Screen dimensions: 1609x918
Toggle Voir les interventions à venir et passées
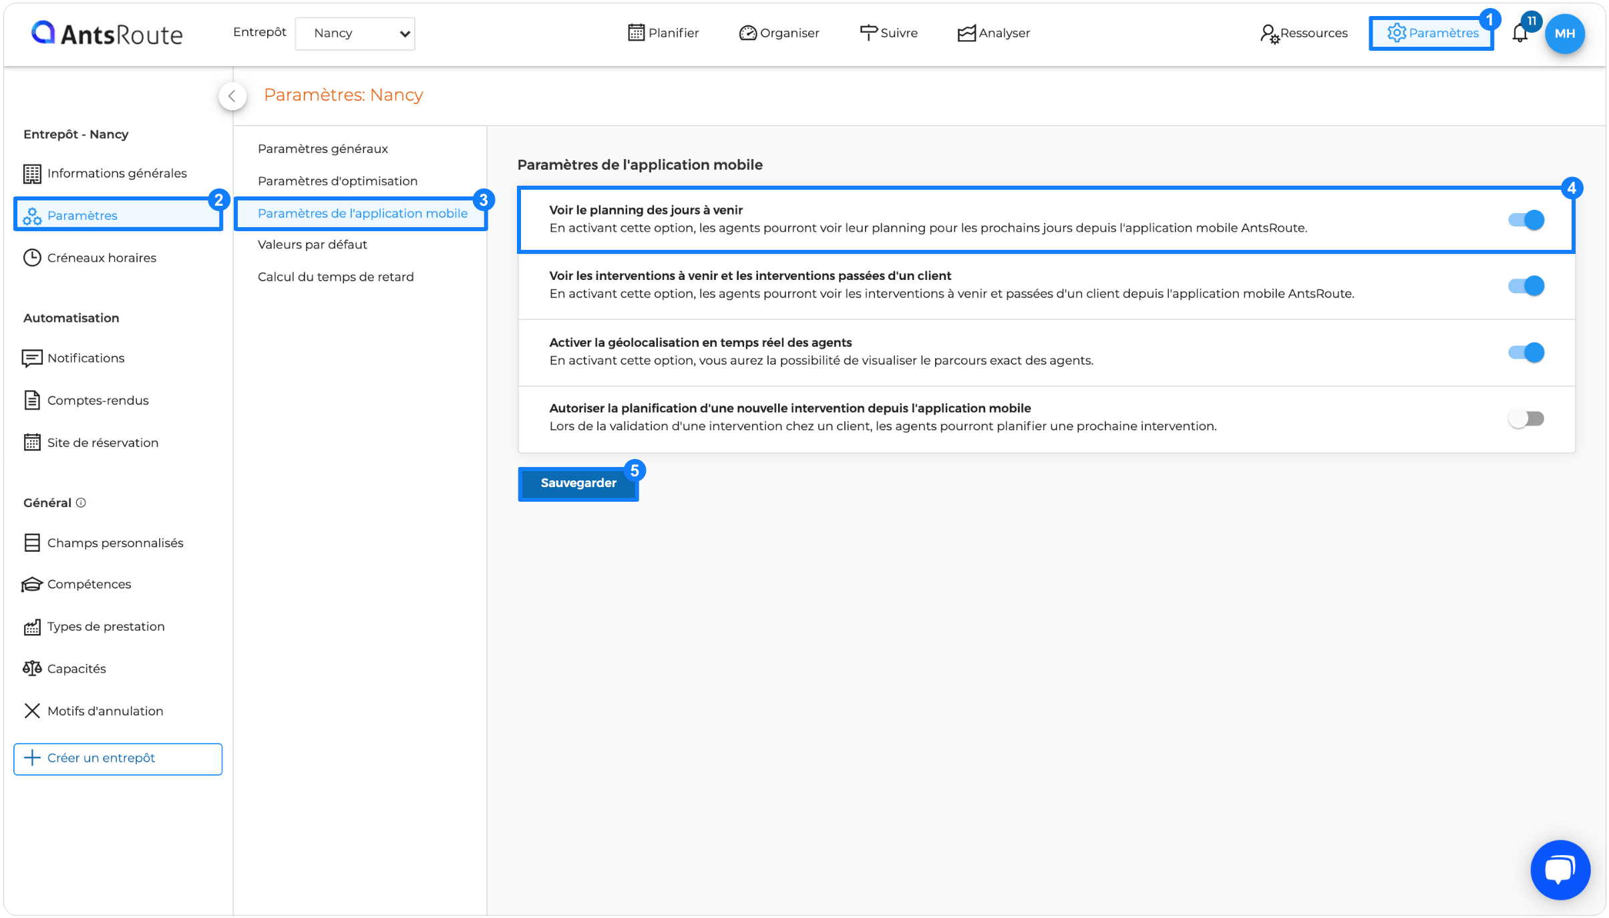click(x=1526, y=286)
